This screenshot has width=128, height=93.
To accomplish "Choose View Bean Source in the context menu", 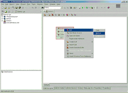I will [79, 33].
